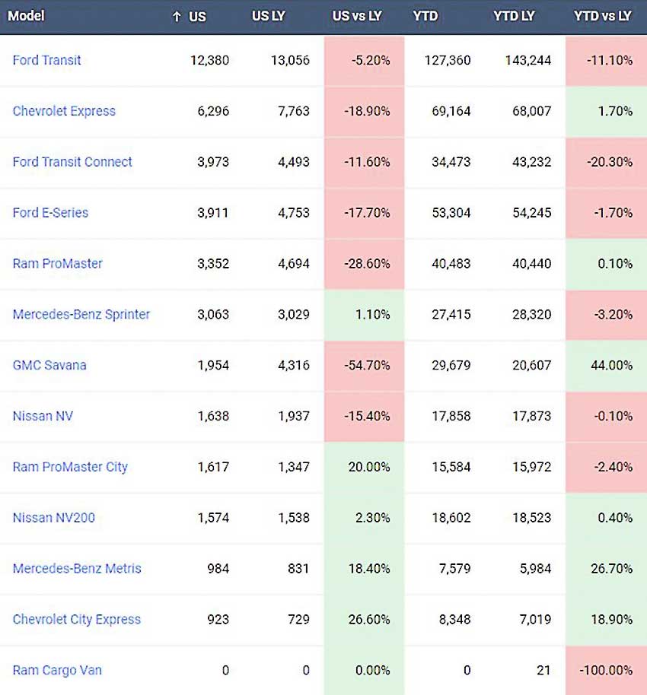This screenshot has width=647, height=695.
Task: Sort table by Model column header
Action: click(26, 16)
